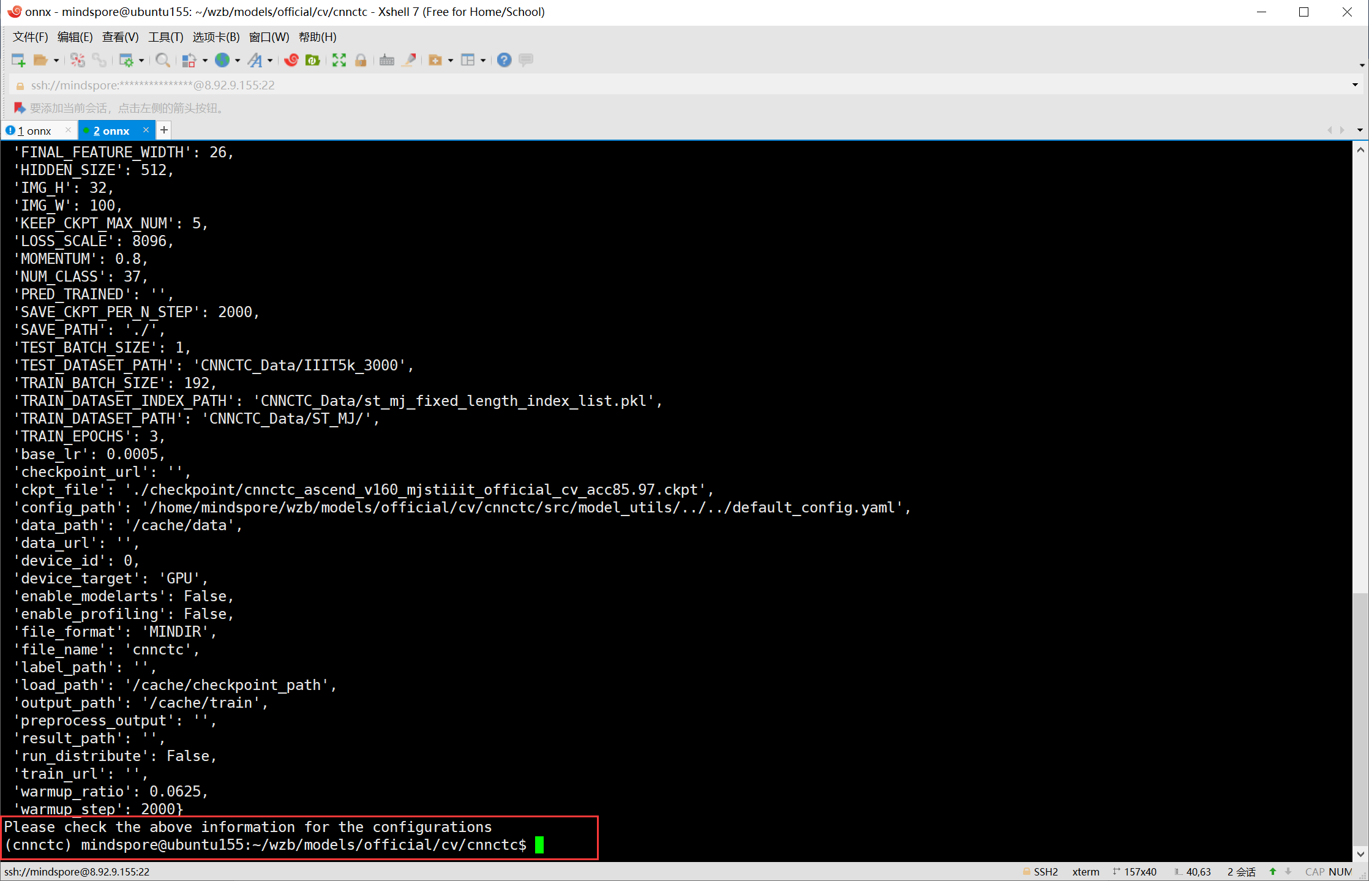Screen dimensions: 1369x881
Task: Expand the Open folder dropdown arrow
Action: (56, 60)
